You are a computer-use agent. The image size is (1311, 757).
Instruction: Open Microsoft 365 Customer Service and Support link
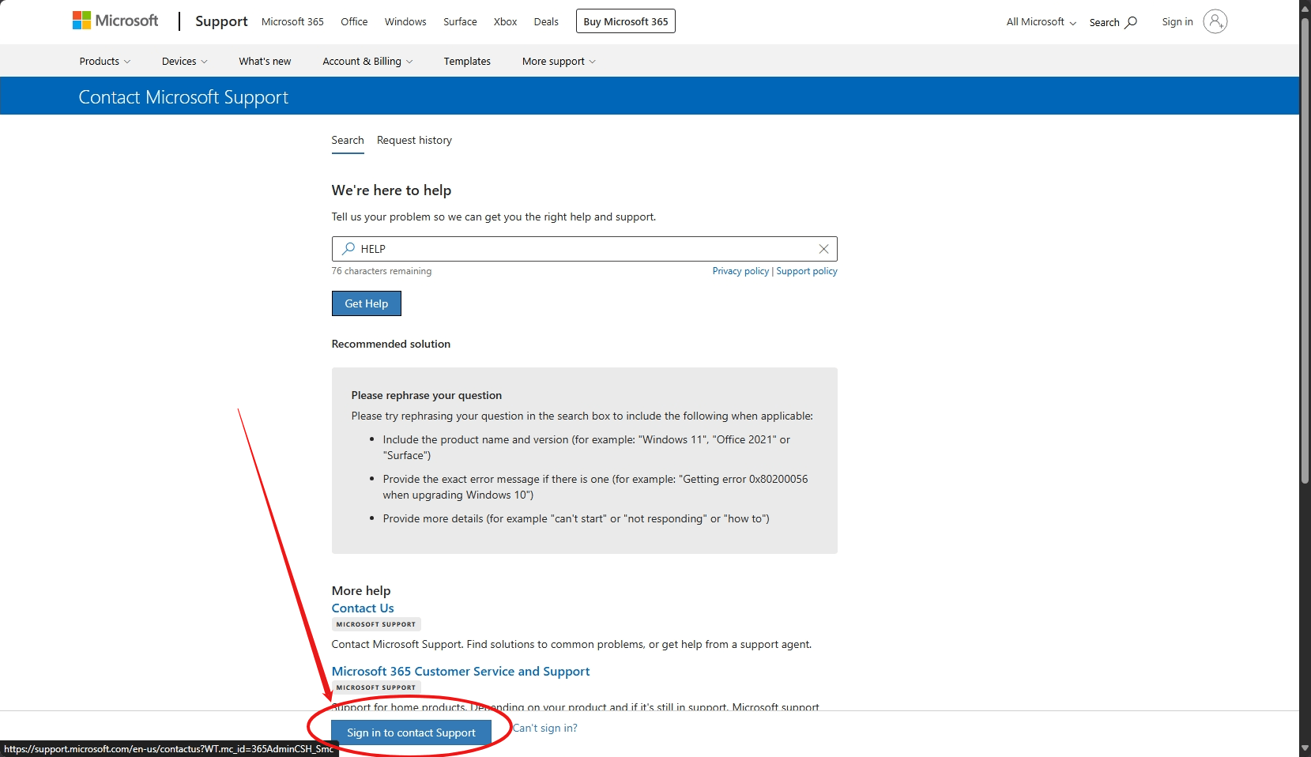click(461, 672)
